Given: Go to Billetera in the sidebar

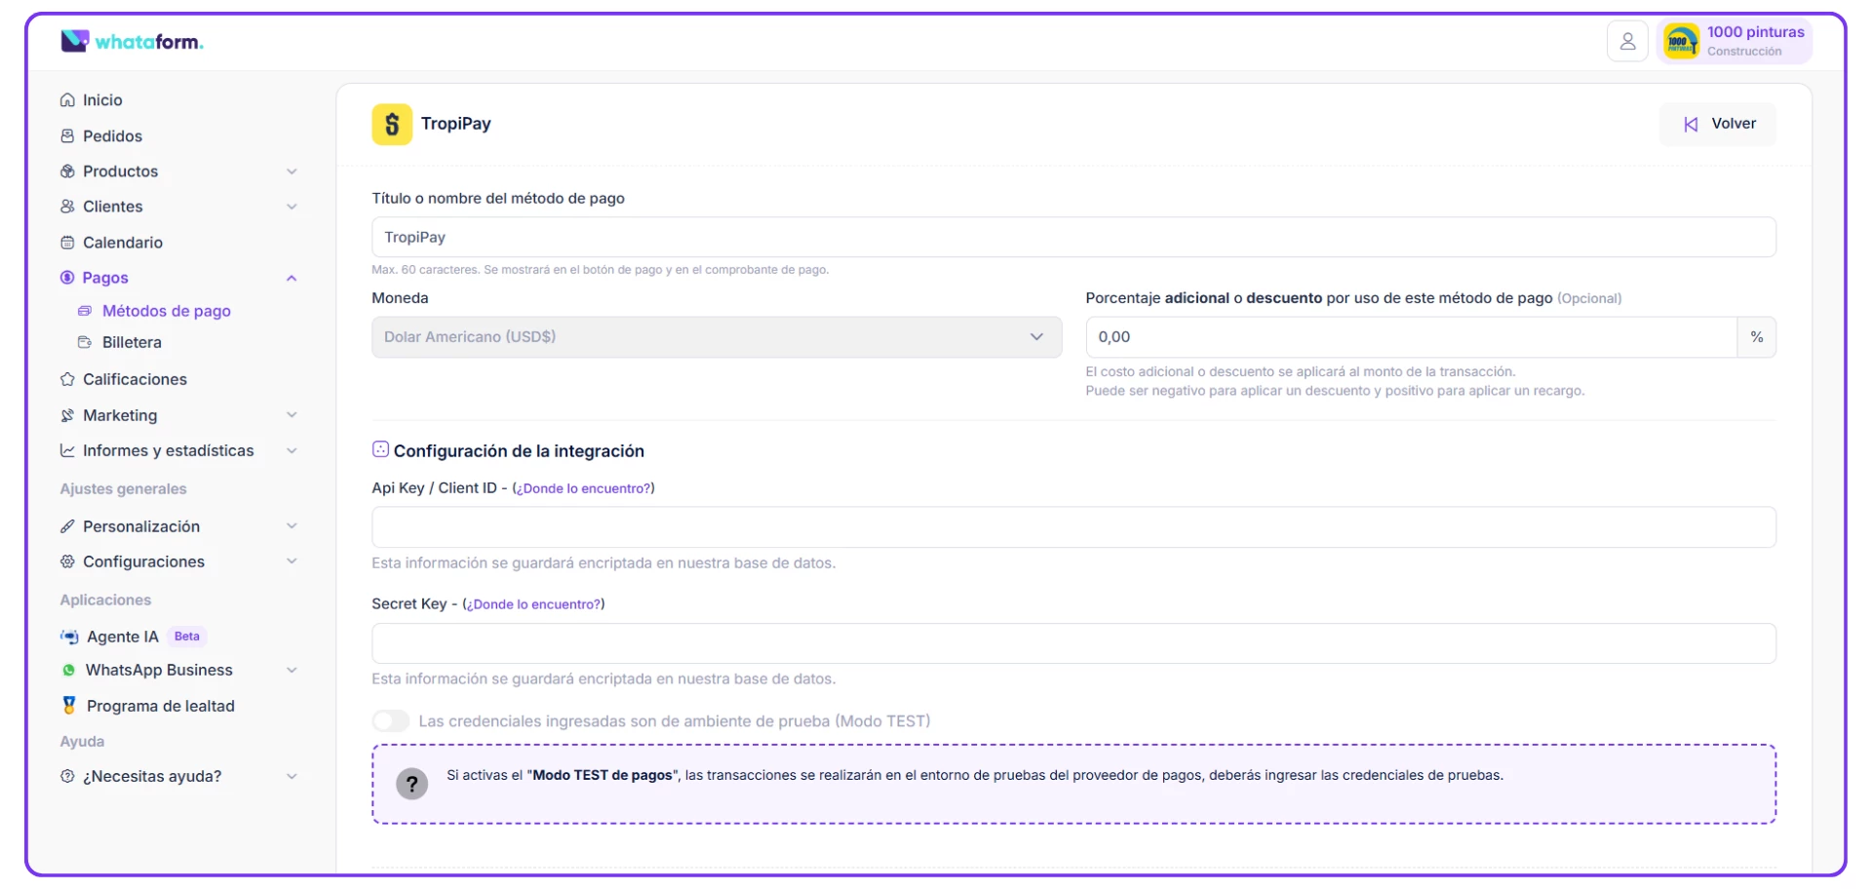Looking at the screenshot, I should click(x=132, y=343).
